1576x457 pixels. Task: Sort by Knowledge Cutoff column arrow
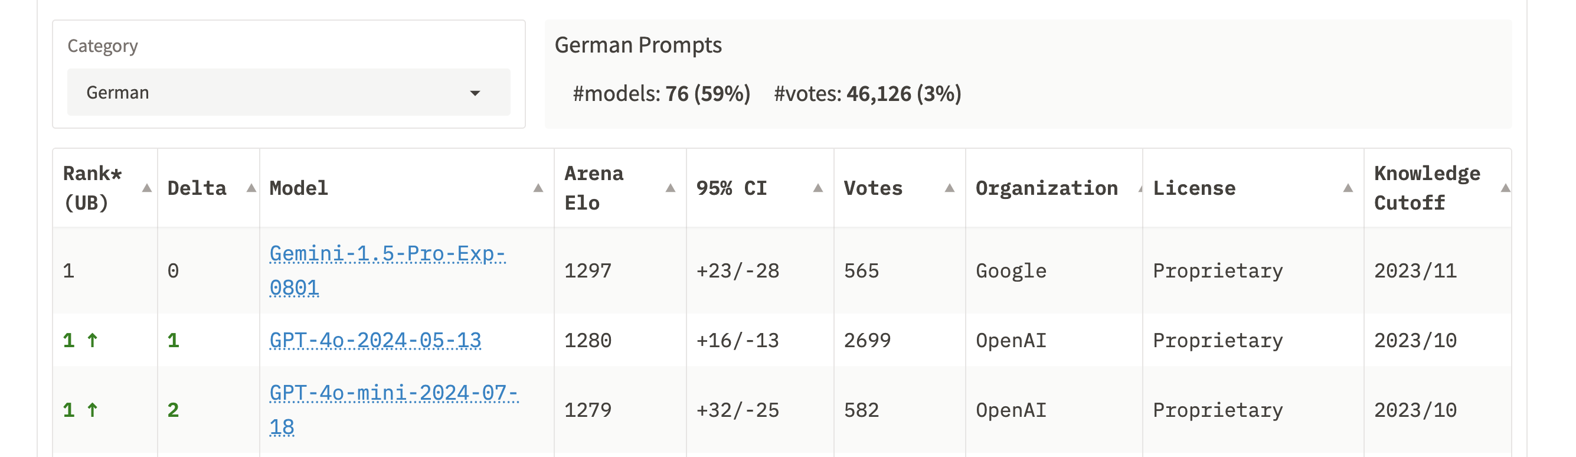1506,188
